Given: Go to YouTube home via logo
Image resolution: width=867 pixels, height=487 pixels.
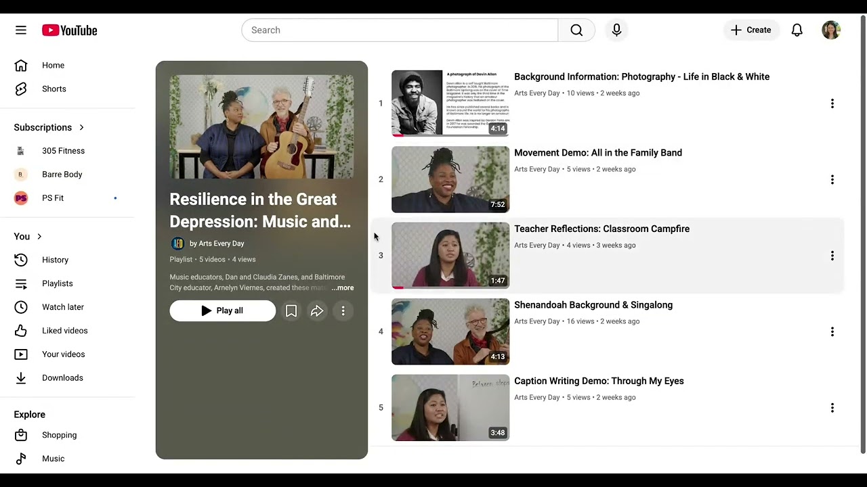Looking at the screenshot, I should 69,30.
